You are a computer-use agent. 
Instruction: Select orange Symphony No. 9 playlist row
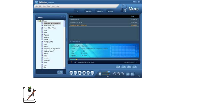104,25
